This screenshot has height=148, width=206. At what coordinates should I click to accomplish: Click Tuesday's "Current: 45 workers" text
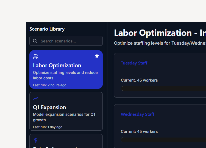(139, 80)
